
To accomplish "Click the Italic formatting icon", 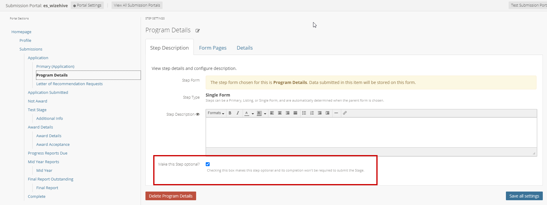I will point(238,113).
